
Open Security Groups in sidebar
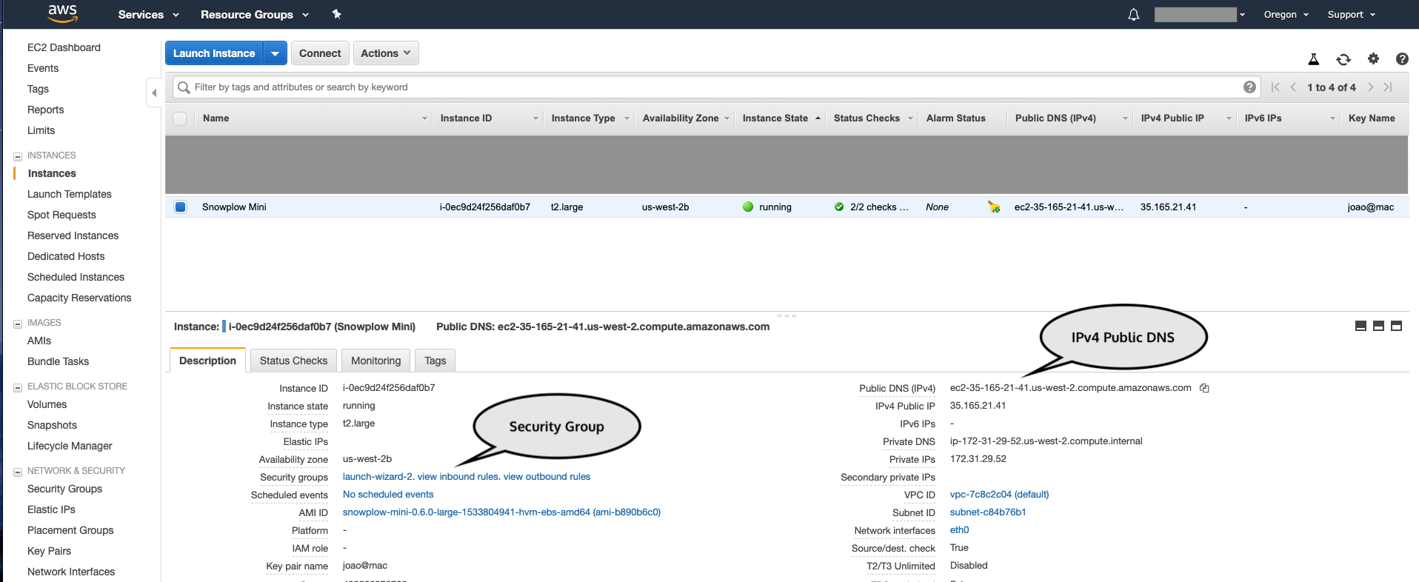tap(64, 489)
